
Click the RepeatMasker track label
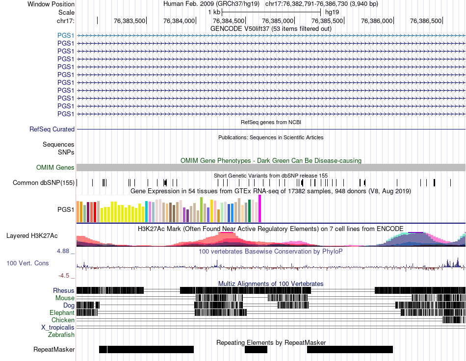click(54, 350)
